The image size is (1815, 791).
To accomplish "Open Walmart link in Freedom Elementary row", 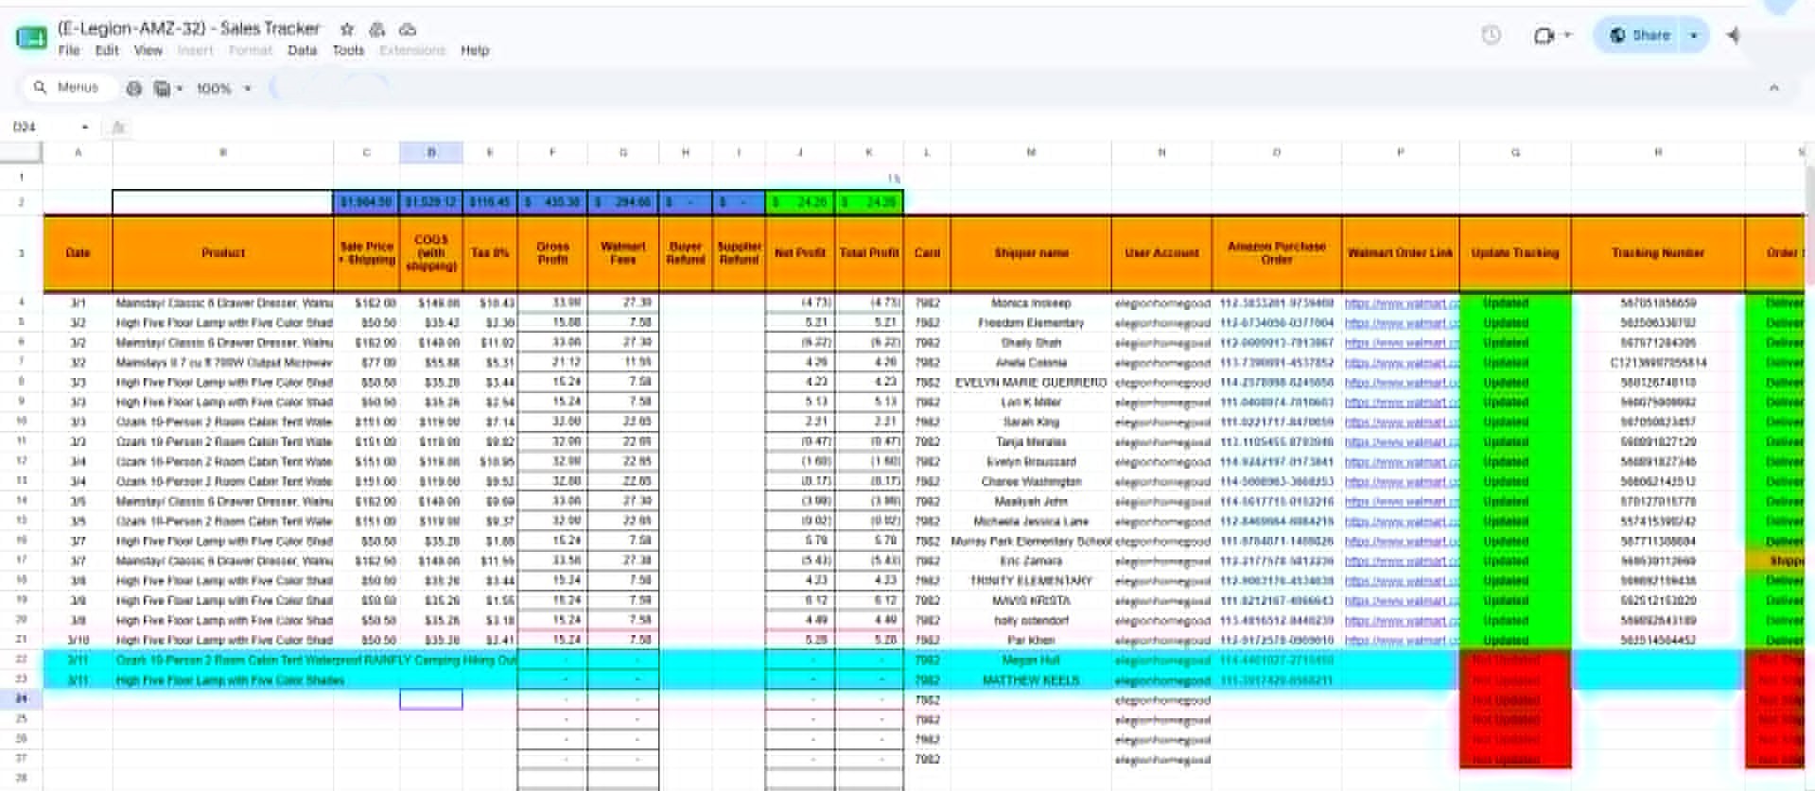I will coord(1402,323).
